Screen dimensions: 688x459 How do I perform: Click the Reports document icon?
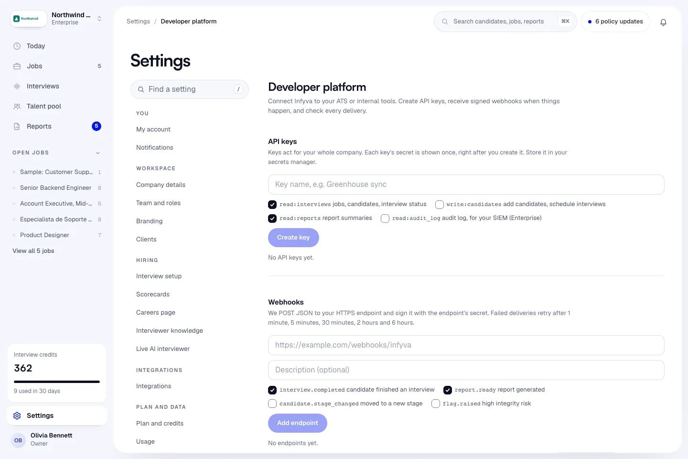(x=17, y=127)
